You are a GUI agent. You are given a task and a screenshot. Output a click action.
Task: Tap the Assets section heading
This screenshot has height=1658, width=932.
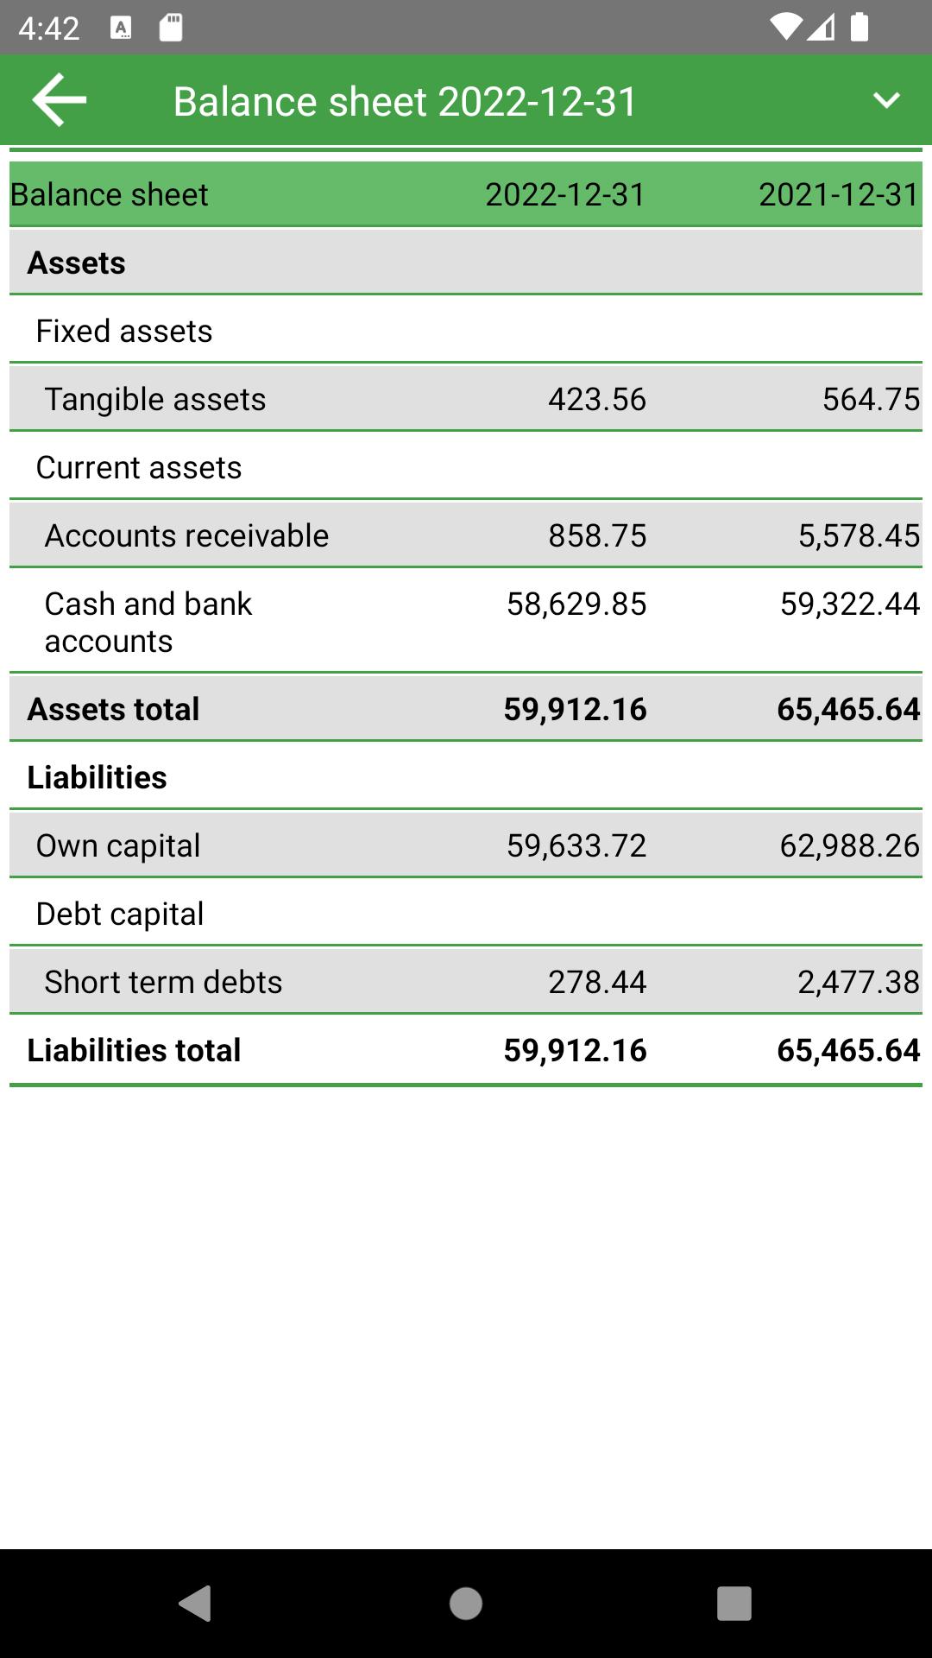tap(77, 263)
